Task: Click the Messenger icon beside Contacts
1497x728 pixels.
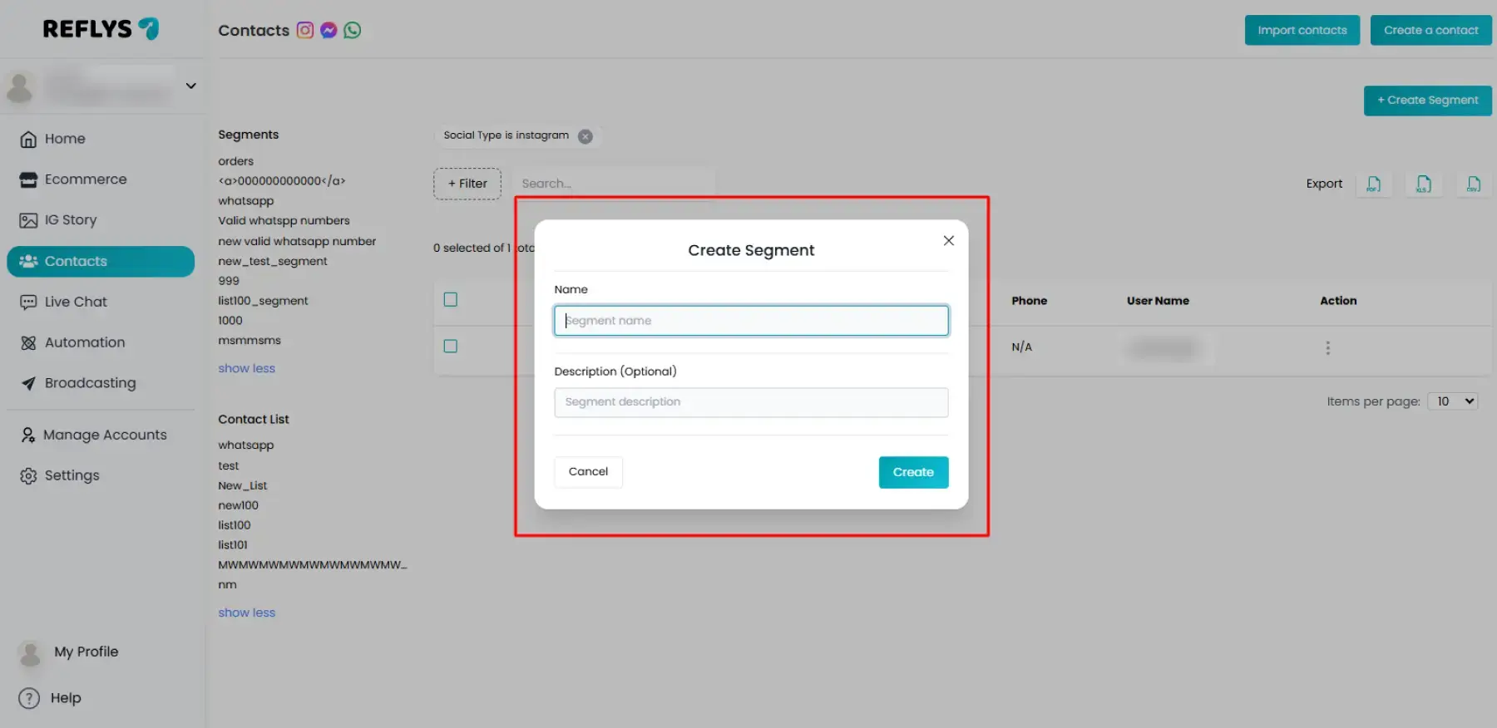Action: (329, 31)
